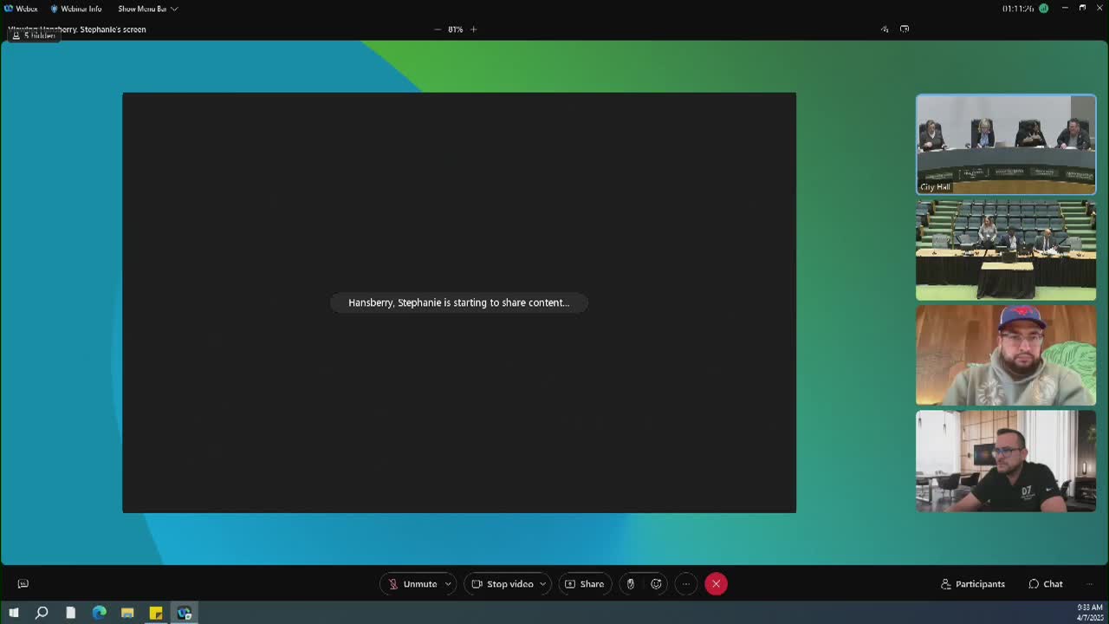The height and width of the screenshot is (624, 1109).
Task: Show the 5 hidden participants
Action: [x=34, y=36]
